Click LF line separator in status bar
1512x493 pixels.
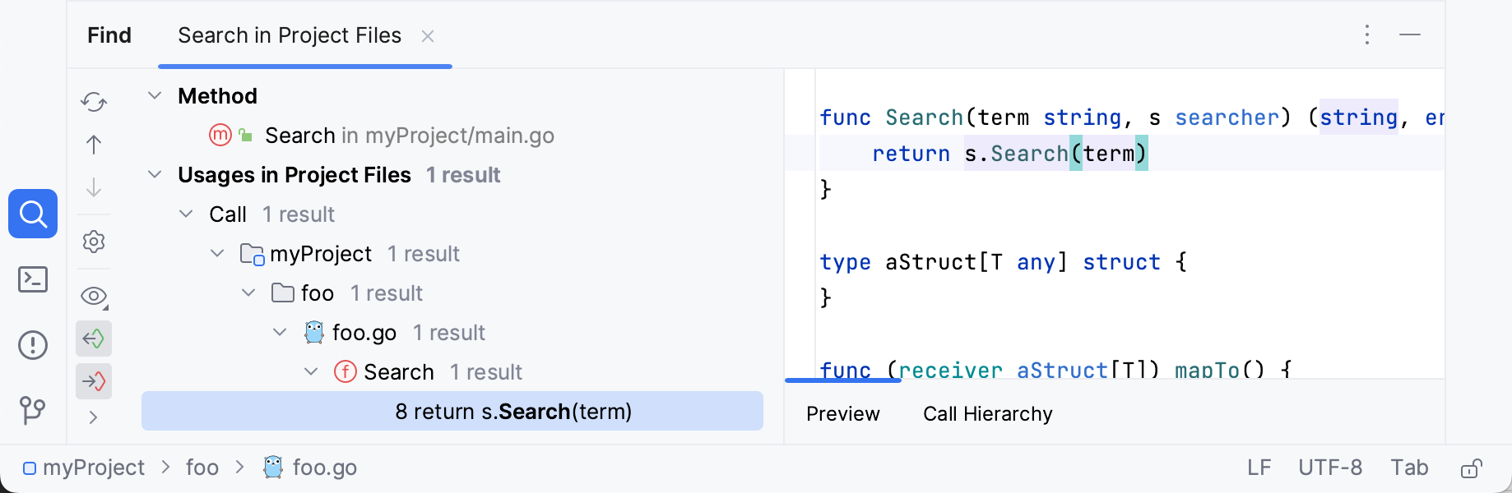[x=1259, y=468]
